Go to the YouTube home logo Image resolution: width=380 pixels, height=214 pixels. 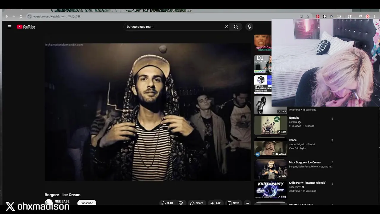[x=26, y=27]
